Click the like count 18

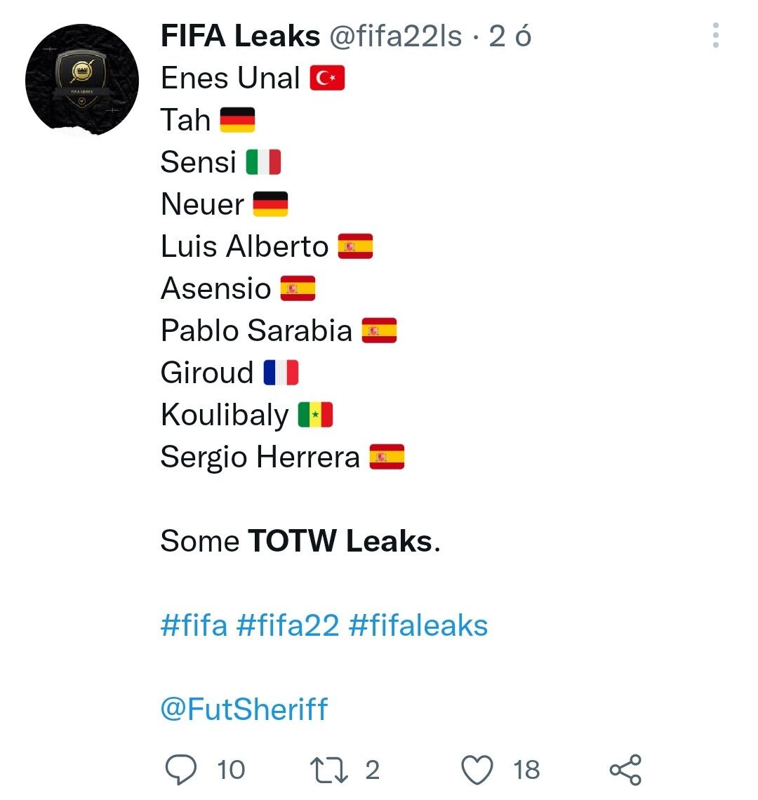pos(526,770)
